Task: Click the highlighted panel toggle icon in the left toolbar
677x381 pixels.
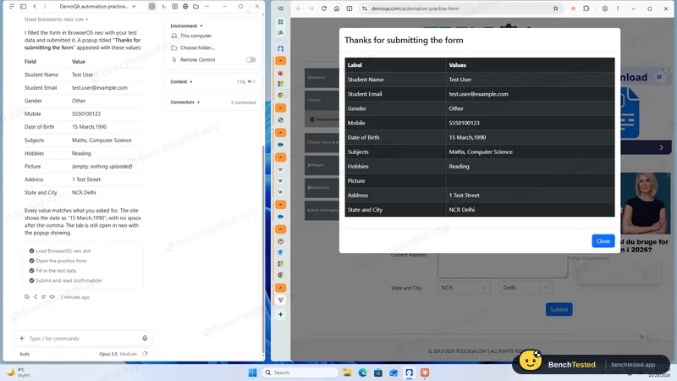Action: (x=152, y=7)
